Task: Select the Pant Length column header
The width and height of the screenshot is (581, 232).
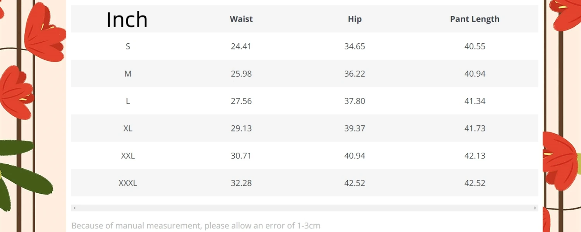Action: [x=475, y=19]
